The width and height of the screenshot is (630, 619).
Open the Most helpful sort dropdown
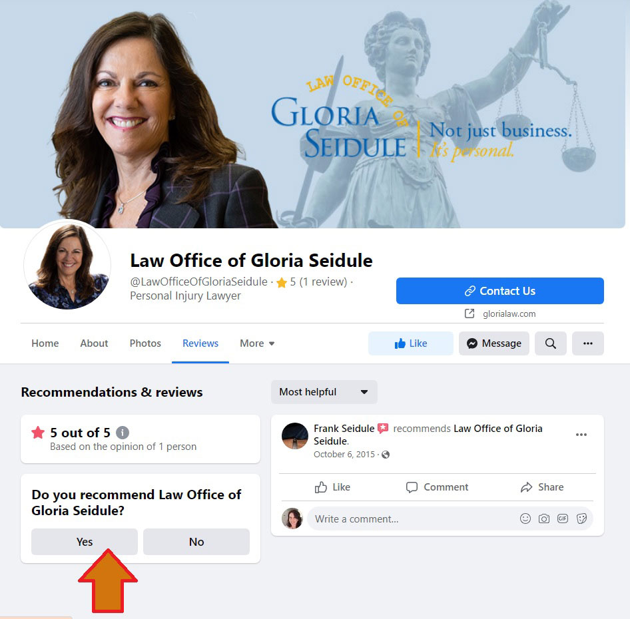tap(324, 392)
